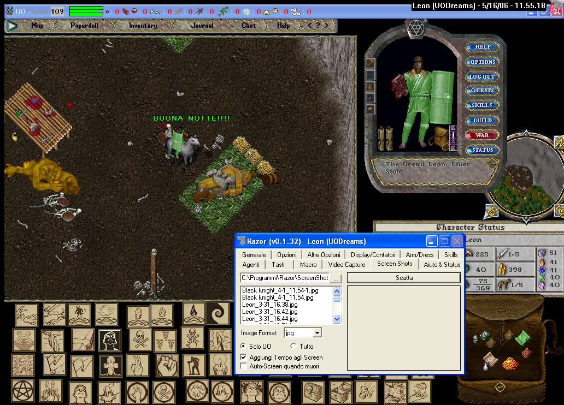Screen dimensions: 564x405
Task: Click the face inside a circle spell icon
Action: click(x=279, y=392)
